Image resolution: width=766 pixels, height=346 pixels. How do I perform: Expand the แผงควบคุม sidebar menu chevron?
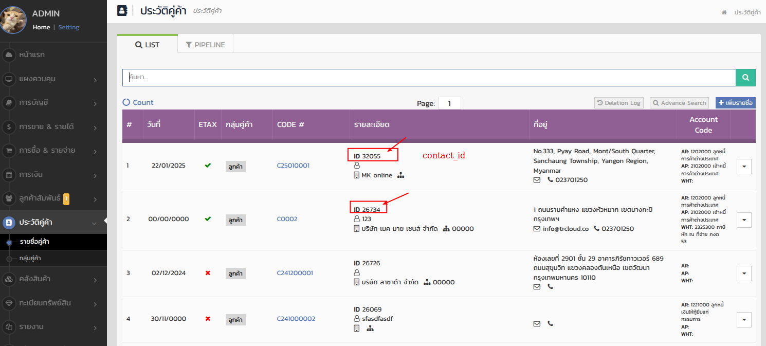(x=96, y=80)
